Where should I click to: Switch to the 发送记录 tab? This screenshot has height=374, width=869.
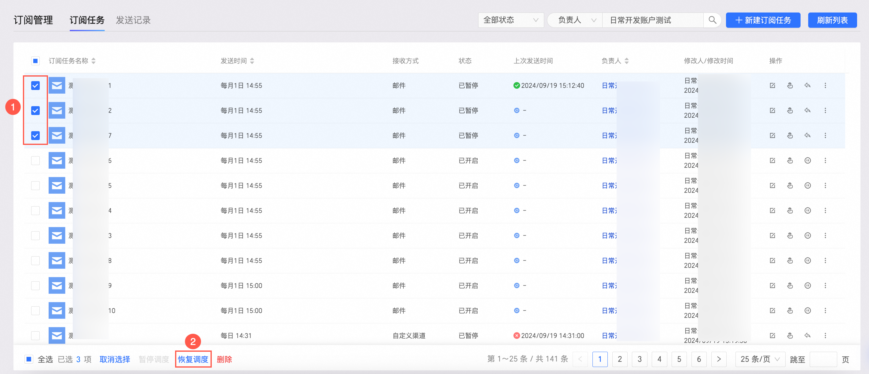coord(133,20)
